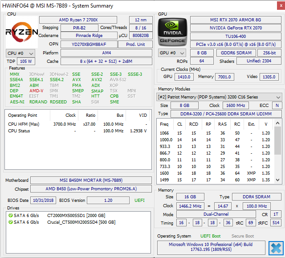Select the AMD Ryzen 7 2700X name field
Image resolution: width=285 pixels, height=258 pixels.
click(78, 20)
